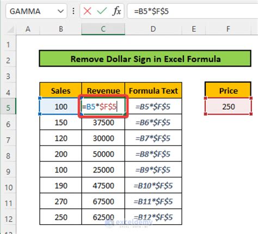Select column F header
Screen dimensions: 258x234
(228, 29)
